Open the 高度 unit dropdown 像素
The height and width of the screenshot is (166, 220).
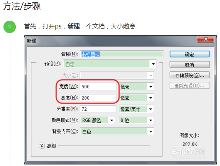(136, 98)
